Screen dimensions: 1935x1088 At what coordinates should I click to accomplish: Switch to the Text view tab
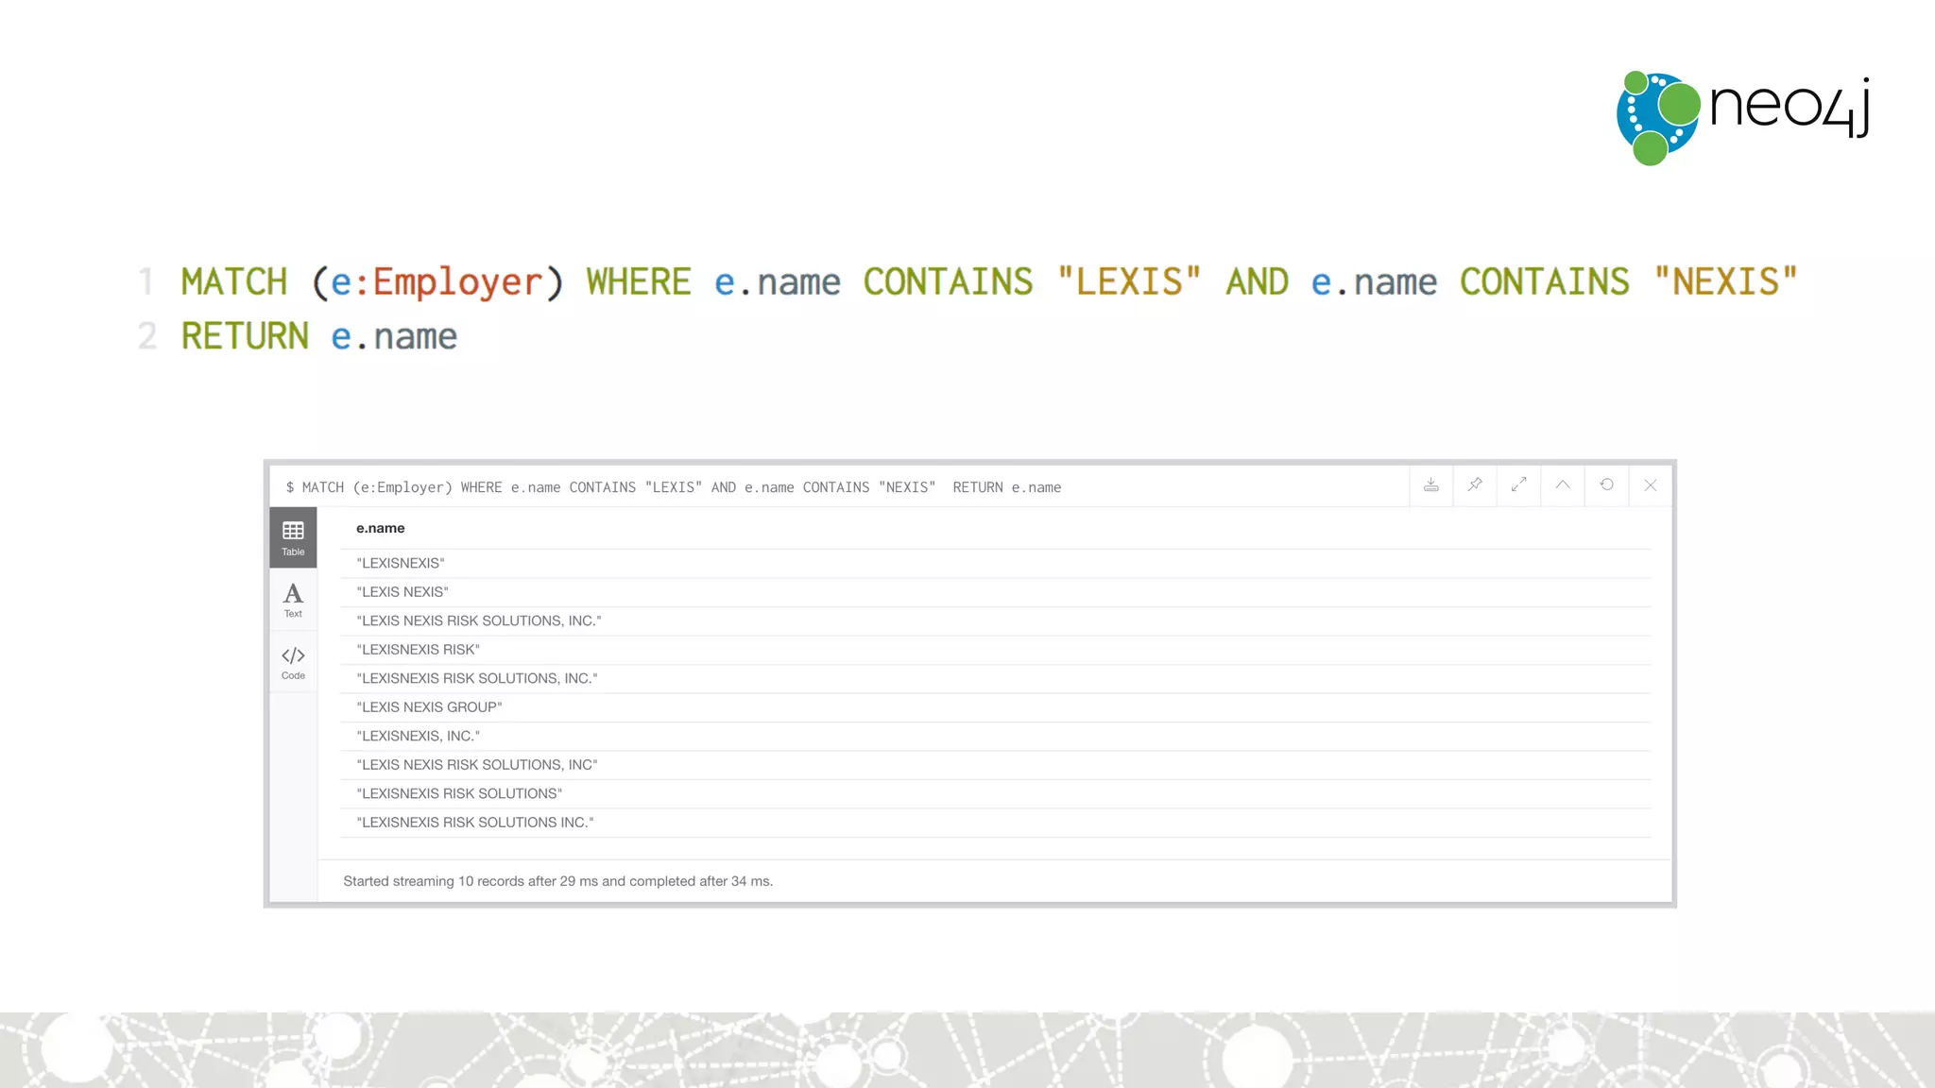coord(293,600)
